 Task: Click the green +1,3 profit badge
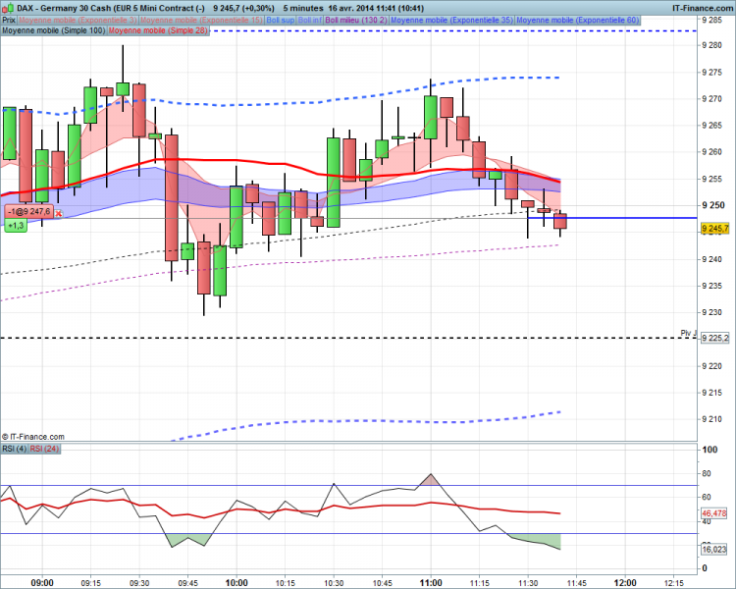coord(16,226)
